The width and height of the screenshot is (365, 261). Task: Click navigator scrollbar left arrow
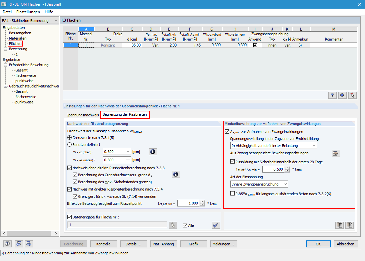point(4,233)
